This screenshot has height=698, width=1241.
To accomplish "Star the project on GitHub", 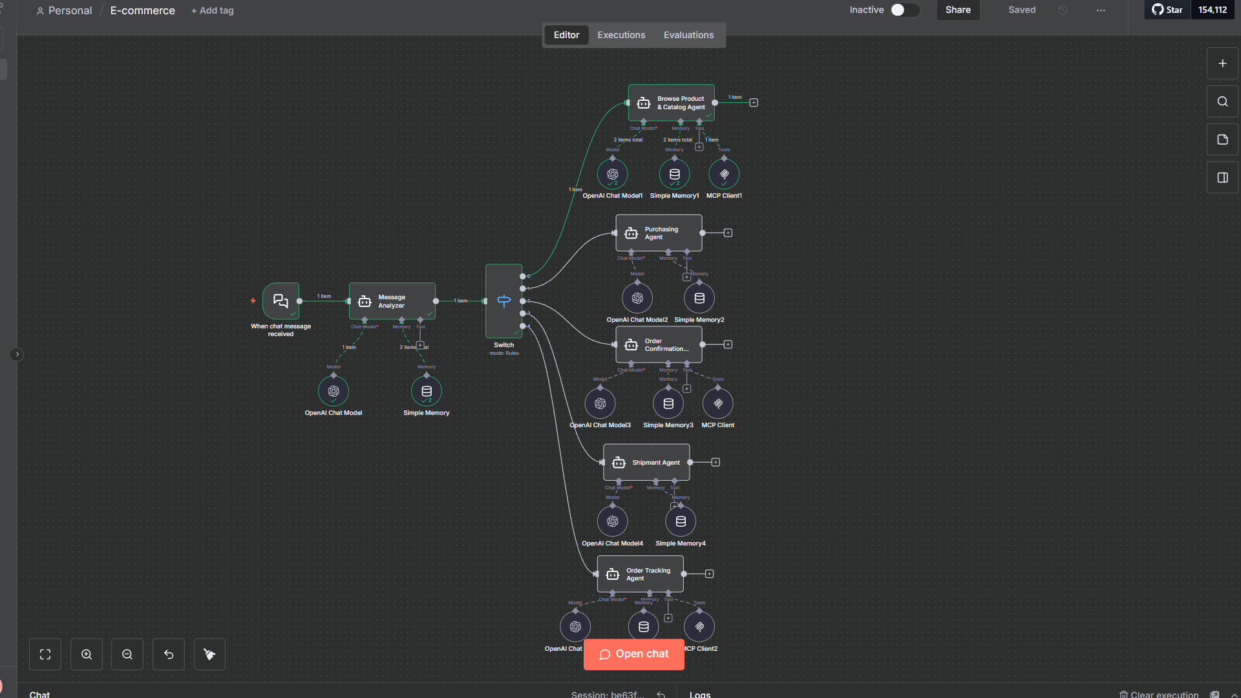I will coord(1167,10).
